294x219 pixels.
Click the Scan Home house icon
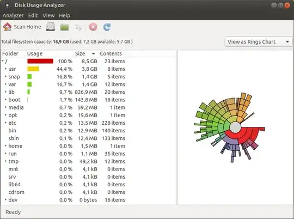(x=7, y=27)
